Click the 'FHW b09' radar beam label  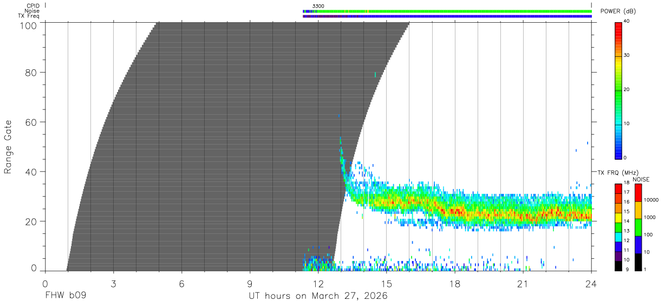(65, 296)
